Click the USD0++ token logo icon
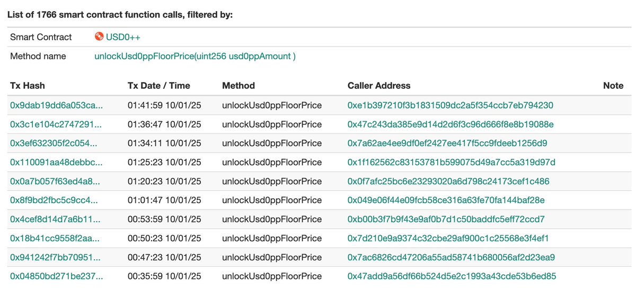The image size is (636, 298). [x=99, y=37]
